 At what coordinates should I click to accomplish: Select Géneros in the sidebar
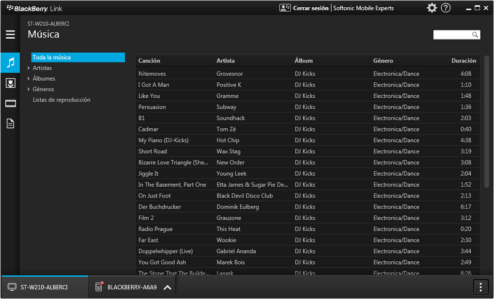point(43,89)
